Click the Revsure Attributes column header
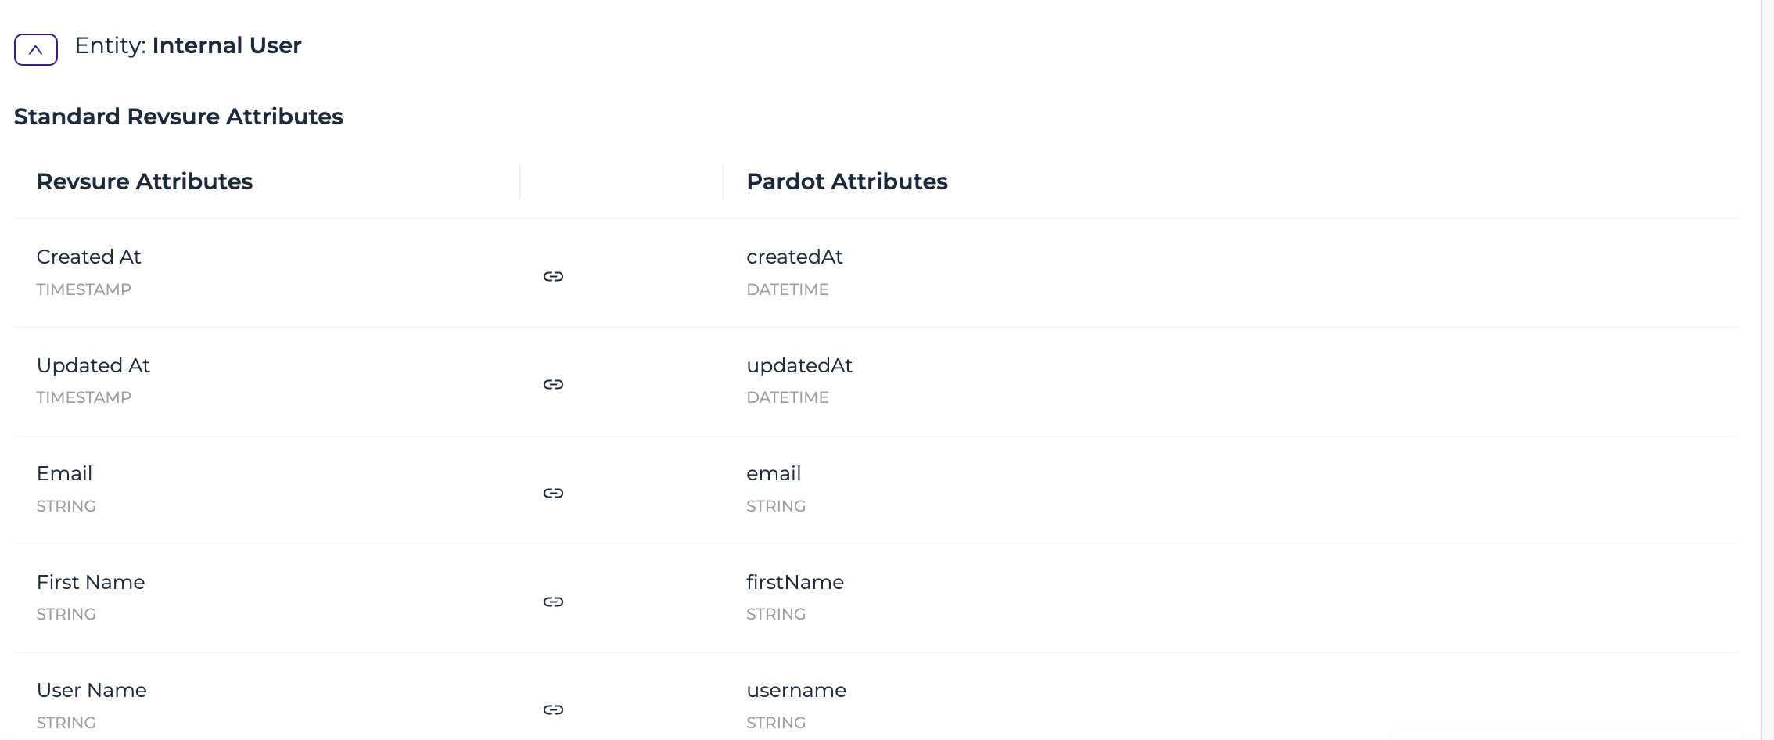The image size is (1774, 740). (x=145, y=181)
